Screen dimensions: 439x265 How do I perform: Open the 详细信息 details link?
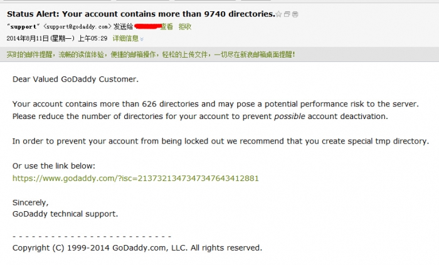tap(125, 39)
